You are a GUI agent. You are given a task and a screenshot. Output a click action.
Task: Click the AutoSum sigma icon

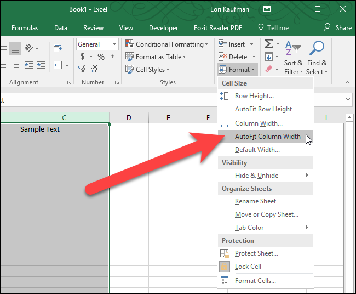pyautogui.click(x=268, y=44)
